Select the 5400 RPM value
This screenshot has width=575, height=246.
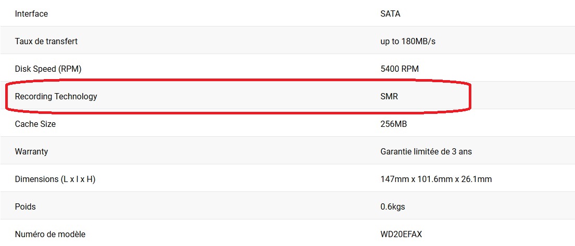(x=399, y=69)
